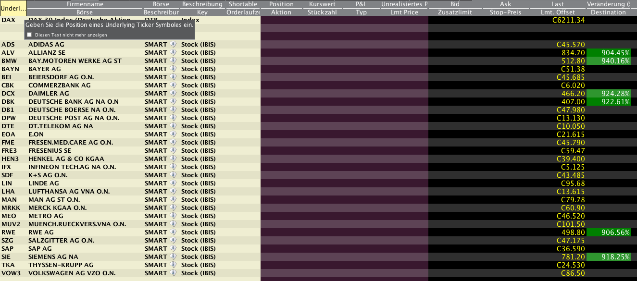Image resolution: width=637 pixels, height=281 pixels.
Task: Click the info icon in the SAP AG row
Action: (x=173, y=249)
